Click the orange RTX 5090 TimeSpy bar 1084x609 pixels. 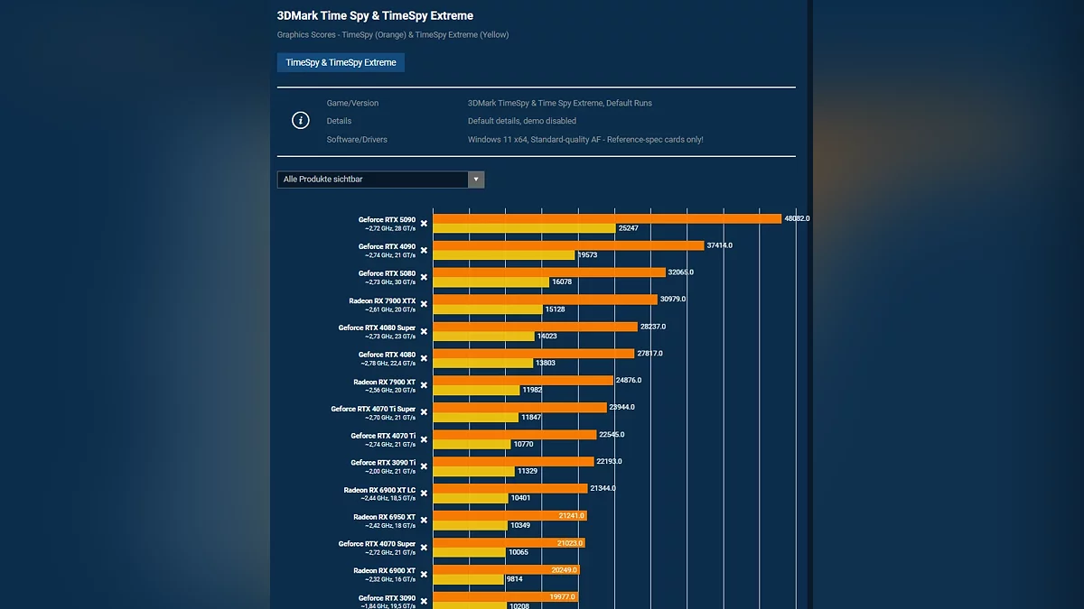(x=606, y=218)
